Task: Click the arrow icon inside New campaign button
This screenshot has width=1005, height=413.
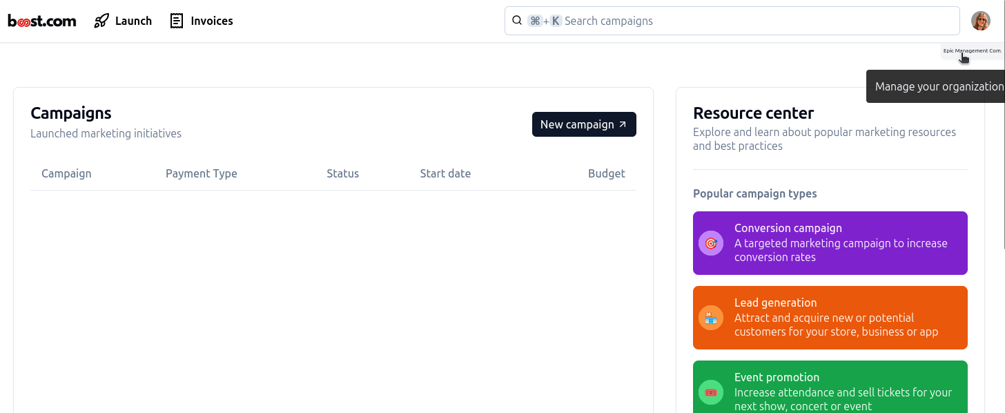Action: pos(621,124)
